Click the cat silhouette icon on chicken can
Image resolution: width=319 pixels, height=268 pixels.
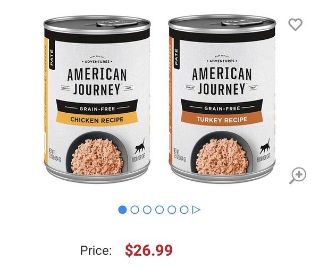click(140, 146)
